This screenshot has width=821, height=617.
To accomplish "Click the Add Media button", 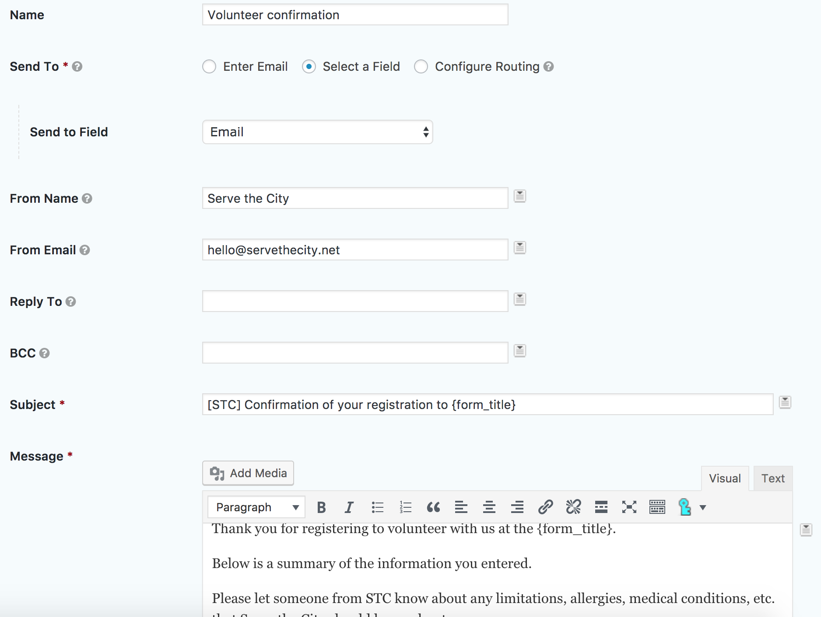I will coord(248,473).
